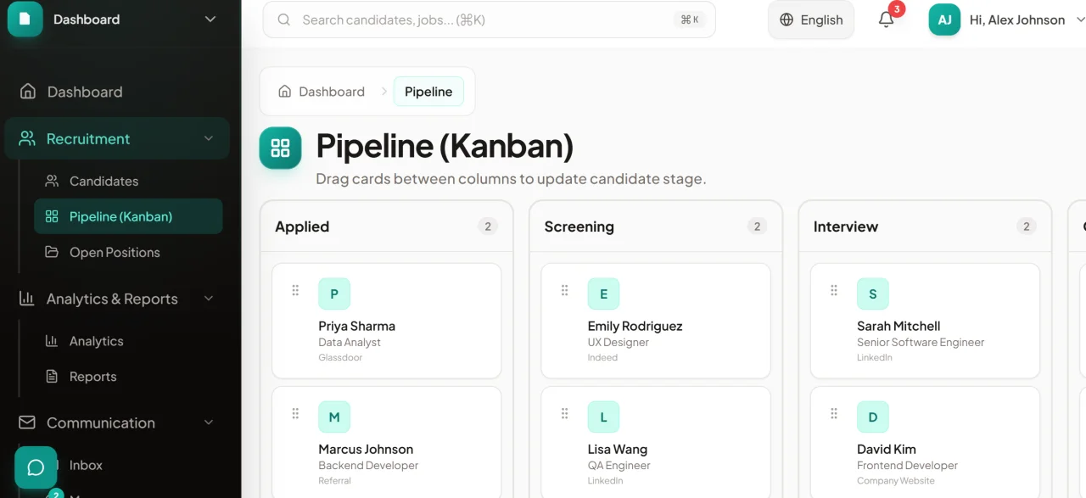Open Lisa Wang candidate name

coord(618,449)
